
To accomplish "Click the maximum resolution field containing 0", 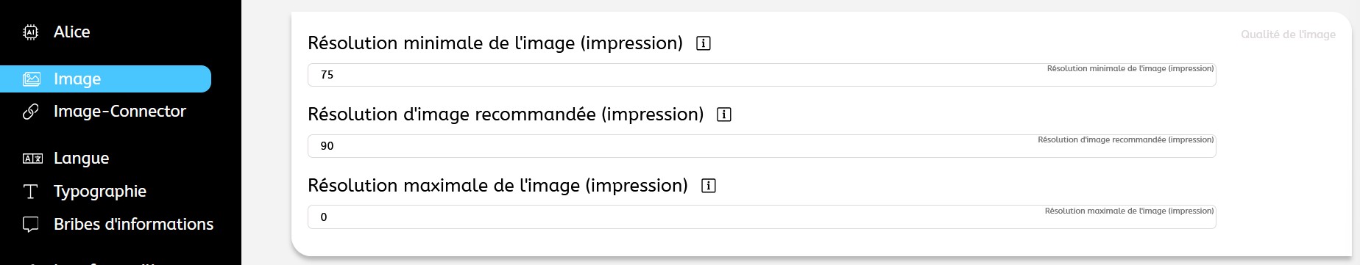I will [762, 217].
